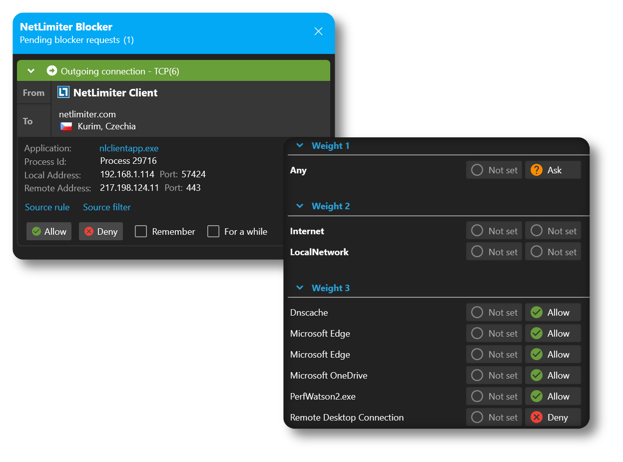Image resolution: width=623 pixels, height=462 pixels.
Task: Click the Process 29716 value
Action: click(x=128, y=161)
